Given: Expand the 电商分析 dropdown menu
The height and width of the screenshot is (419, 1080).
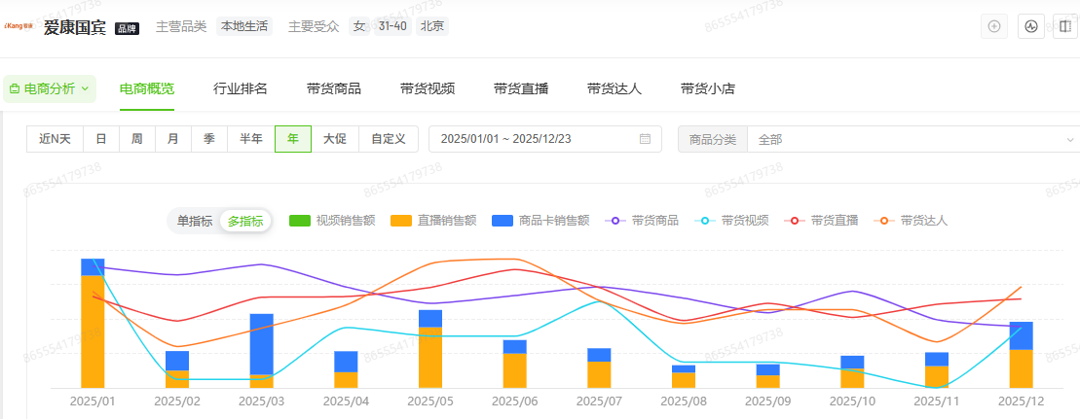Looking at the screenshot, I should [49, 88].
